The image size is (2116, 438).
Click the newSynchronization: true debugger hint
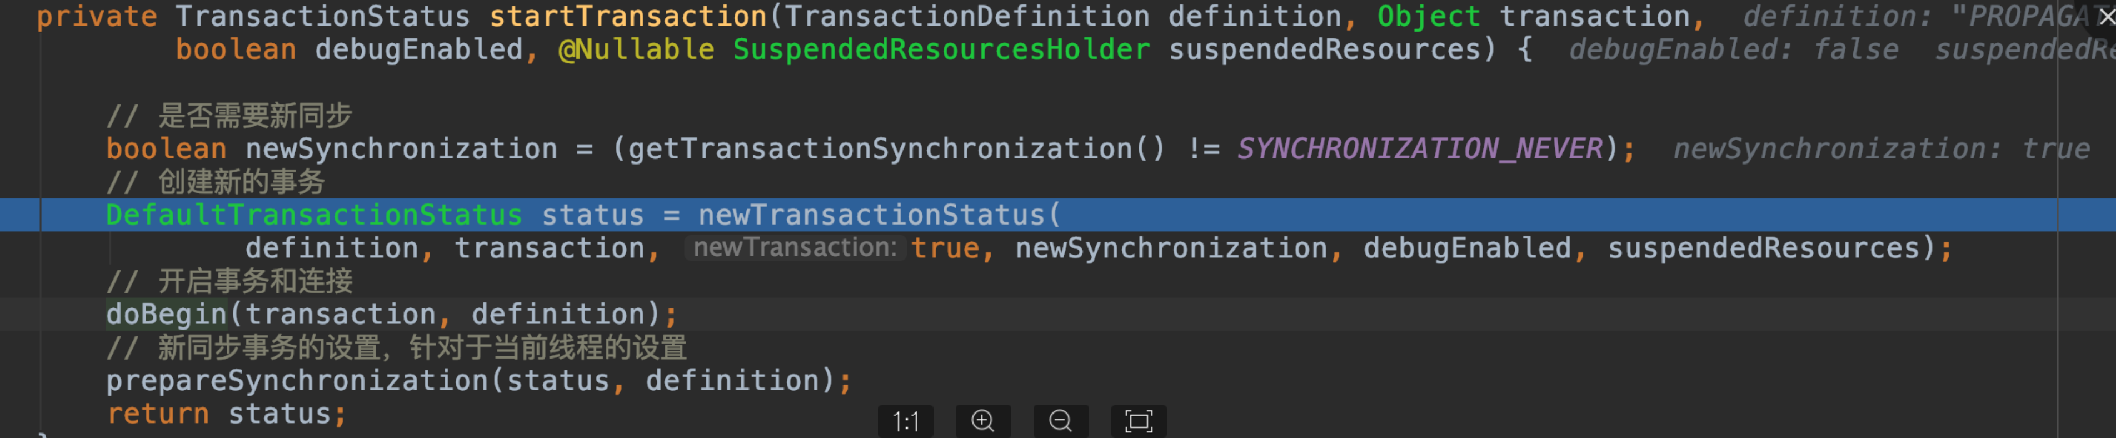point(1882,149)
